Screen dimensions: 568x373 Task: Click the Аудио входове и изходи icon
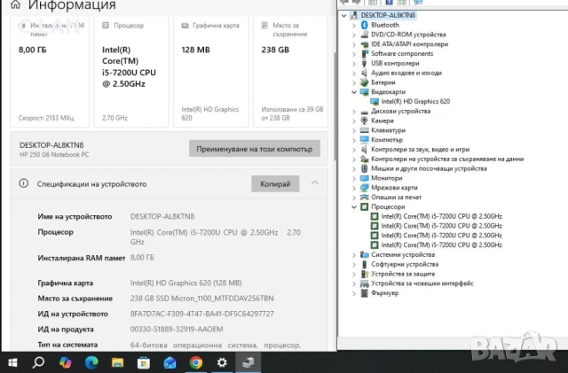coord(365,73)
